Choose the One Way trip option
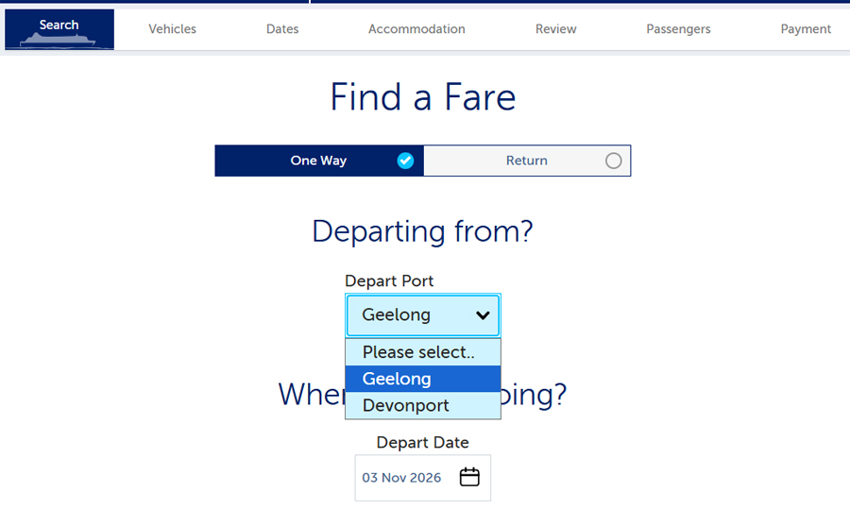850x509 pixels. (x=319, y=161)
